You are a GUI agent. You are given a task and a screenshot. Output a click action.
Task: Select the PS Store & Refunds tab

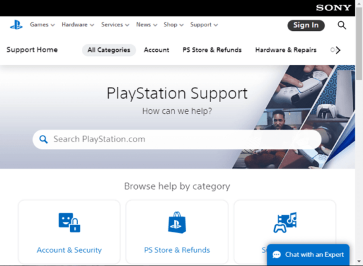[x=212, y=50]
